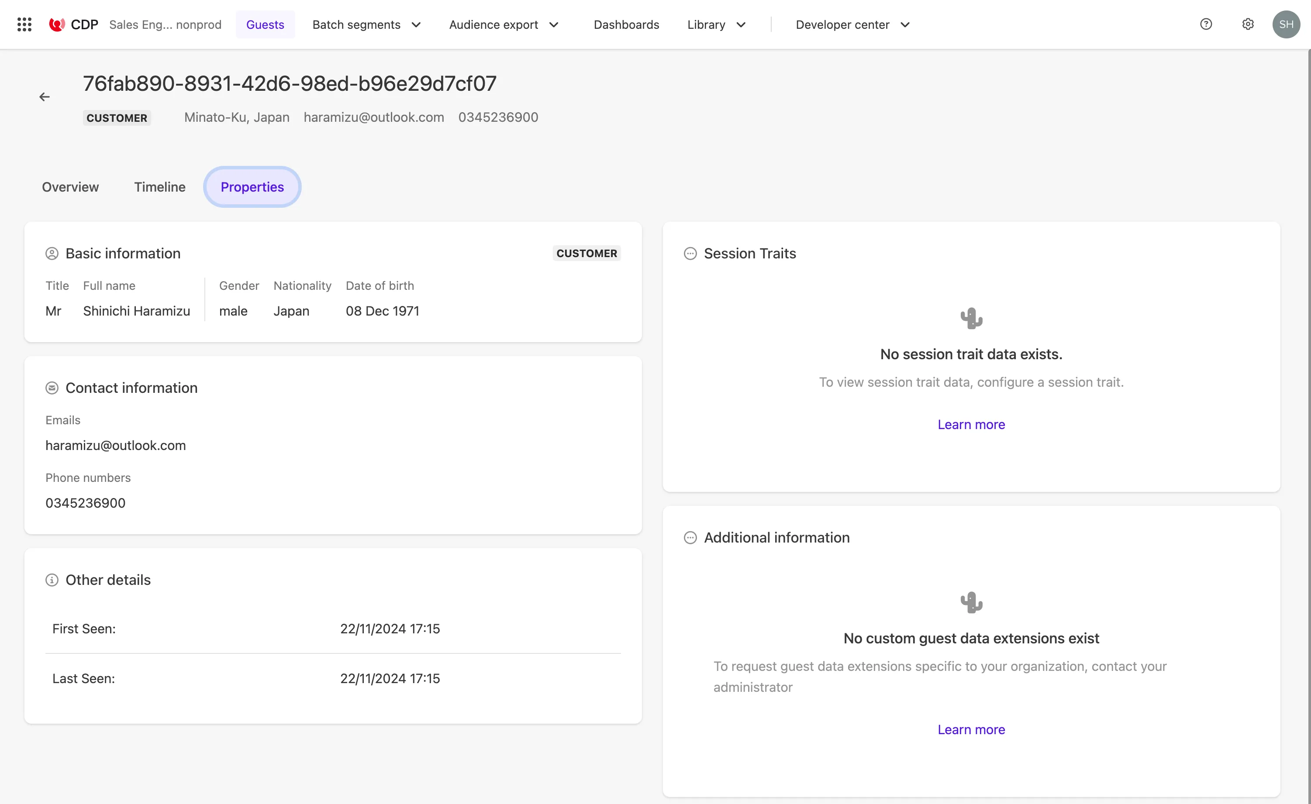The width and height of the screenshot is (1311, 804).
Task: Click the settings gear icon
Action: [x=1248, y=24]
